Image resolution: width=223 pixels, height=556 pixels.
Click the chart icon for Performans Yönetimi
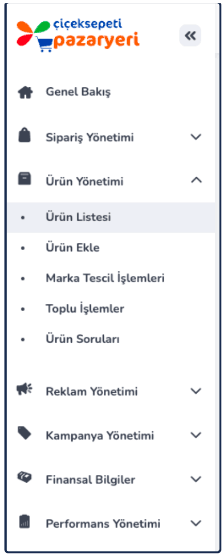(x=24, y=522)
